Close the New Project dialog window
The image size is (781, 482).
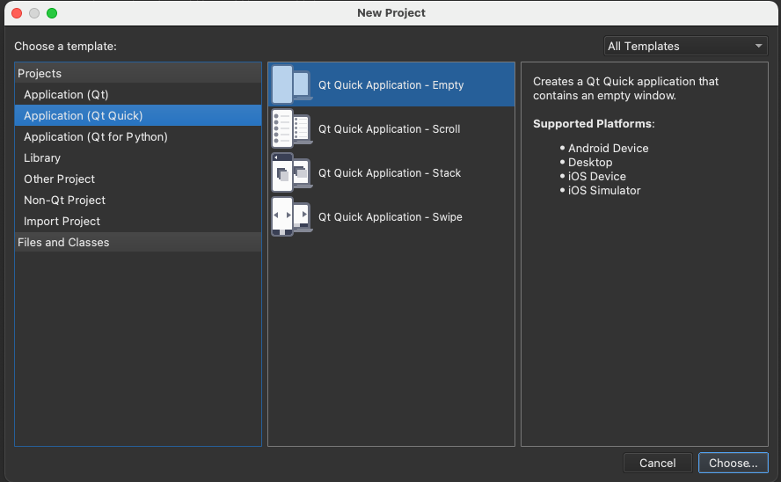17,13
